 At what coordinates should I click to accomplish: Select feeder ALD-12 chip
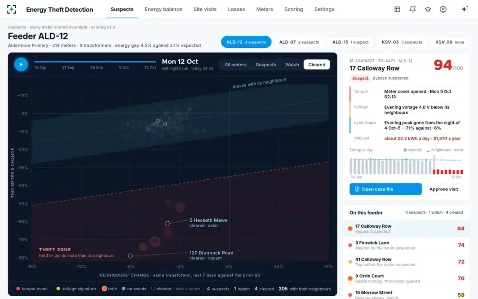[x=246, y=42]
